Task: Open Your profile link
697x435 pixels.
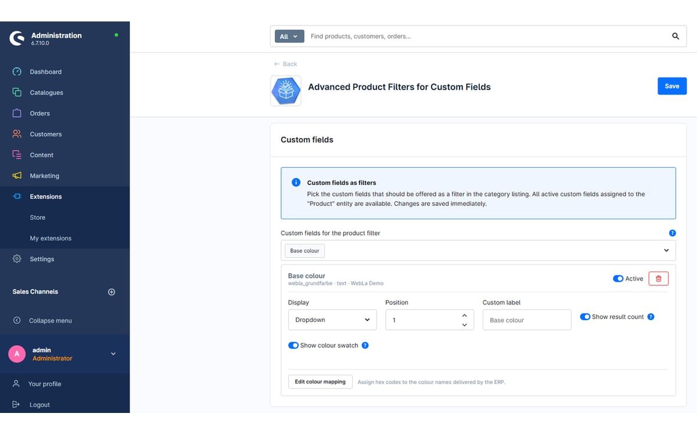Action: point(45,384)
